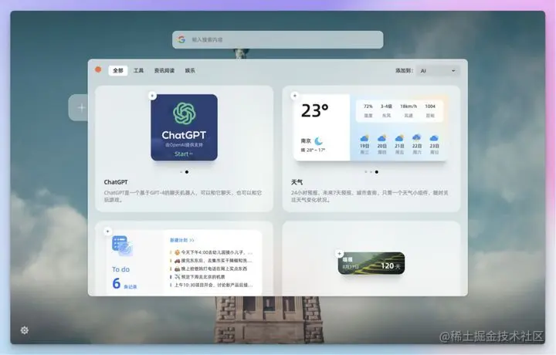Select the todo item with handbag emoji

click(x=209, y=269)
